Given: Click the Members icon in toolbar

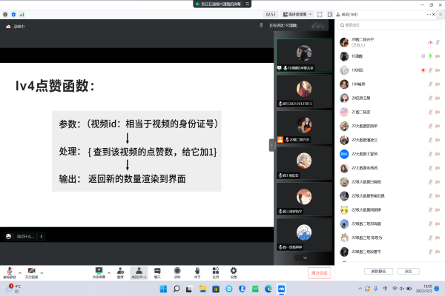Looking at the screenshot, I should tap(138, 271).
